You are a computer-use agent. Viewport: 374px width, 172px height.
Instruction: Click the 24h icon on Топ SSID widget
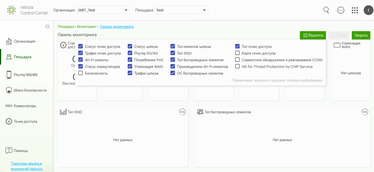182,112
